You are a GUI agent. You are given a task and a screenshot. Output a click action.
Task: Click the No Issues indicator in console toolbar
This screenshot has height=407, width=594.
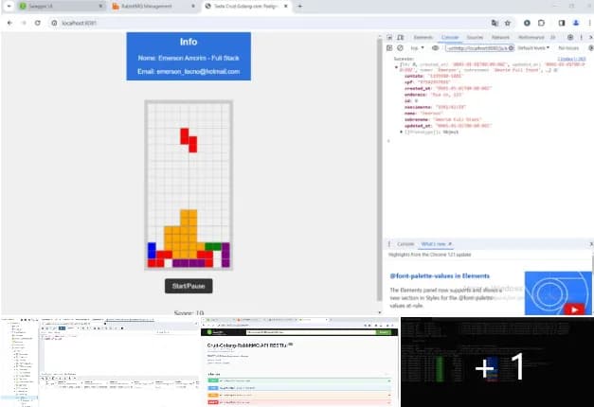(x=568, y=48)
